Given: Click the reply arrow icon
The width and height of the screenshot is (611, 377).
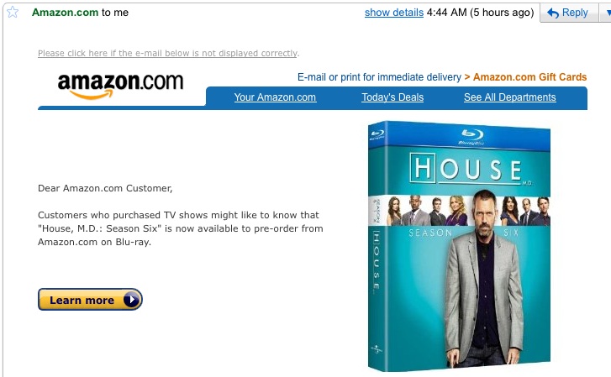Looking at the screenshot, I should [552, 13].
